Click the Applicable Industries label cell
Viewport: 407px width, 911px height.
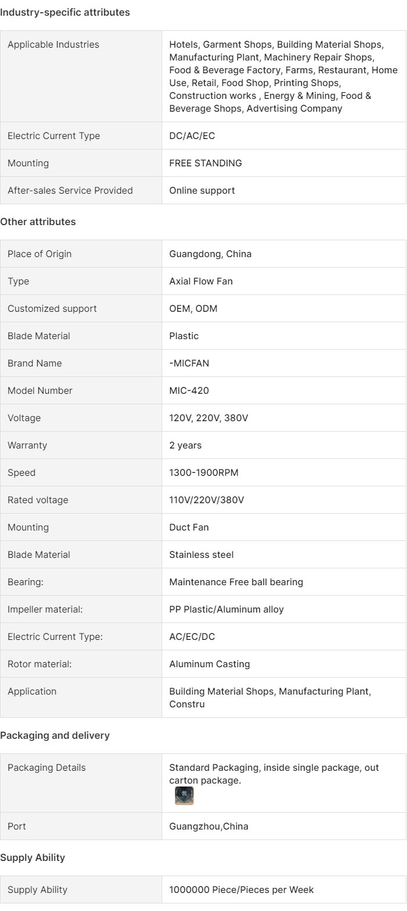81,76
